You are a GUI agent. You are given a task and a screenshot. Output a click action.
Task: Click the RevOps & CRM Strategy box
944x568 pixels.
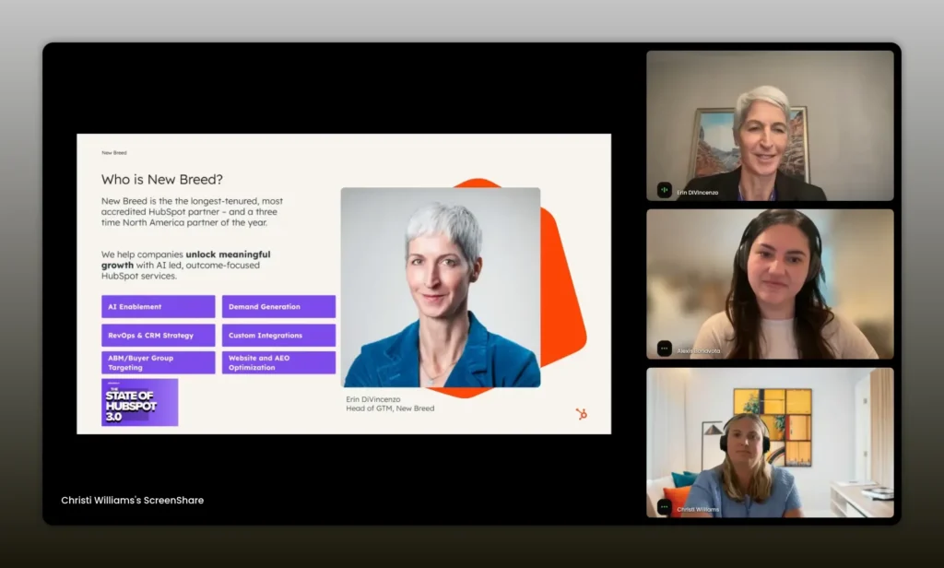click(159, 335)
